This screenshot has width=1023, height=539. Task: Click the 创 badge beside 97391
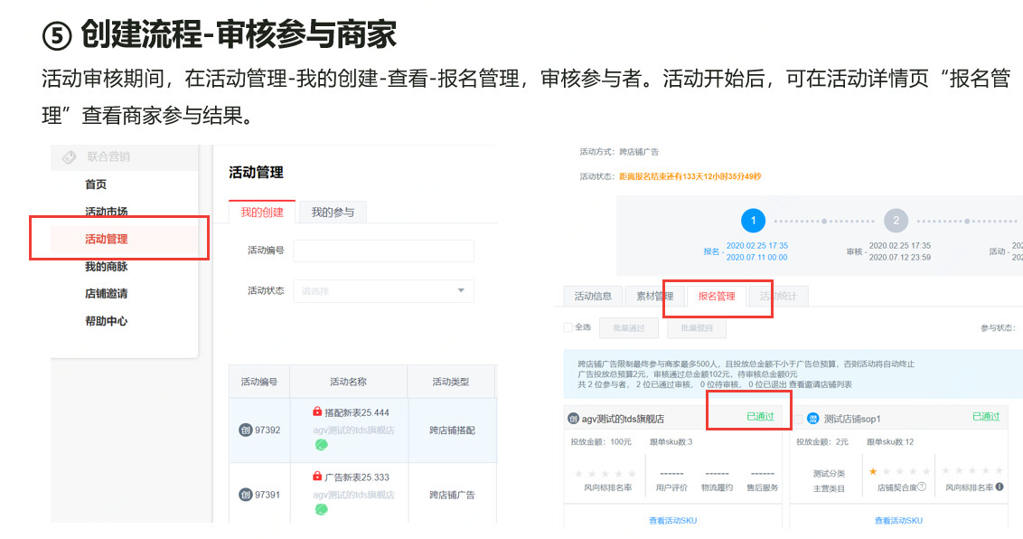[245, 495]
